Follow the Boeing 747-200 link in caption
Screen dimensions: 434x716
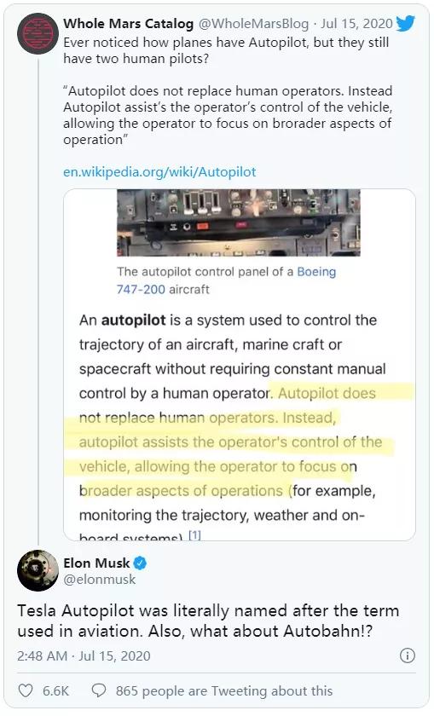pos(226,280)
